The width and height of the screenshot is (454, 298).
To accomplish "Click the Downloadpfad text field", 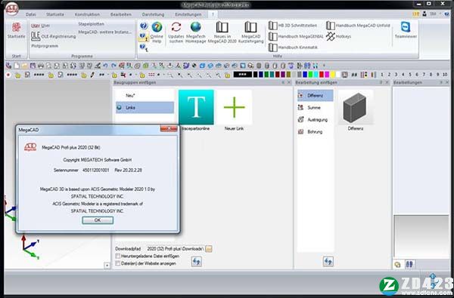I will (x=176, y=249).
